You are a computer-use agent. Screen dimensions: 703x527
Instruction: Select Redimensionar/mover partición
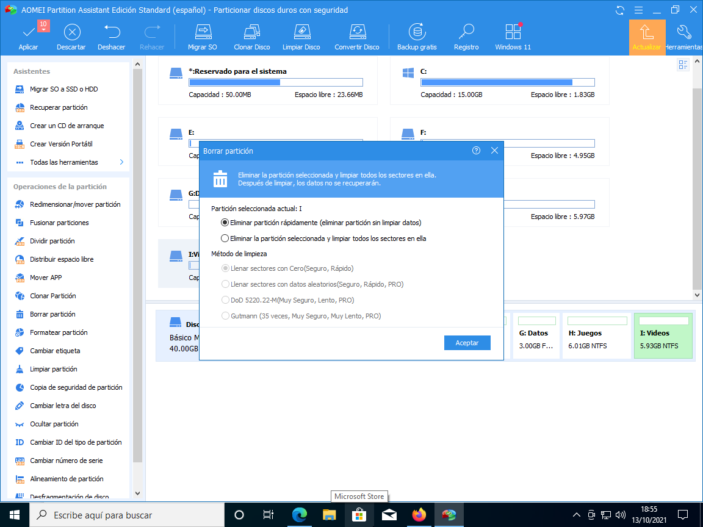75,204
